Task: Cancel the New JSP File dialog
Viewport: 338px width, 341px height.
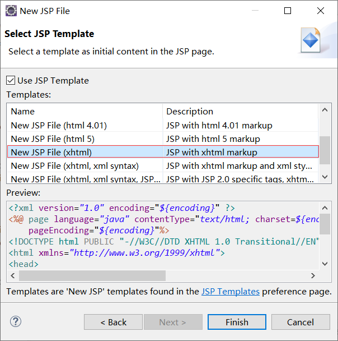Action: pos(300,322)
